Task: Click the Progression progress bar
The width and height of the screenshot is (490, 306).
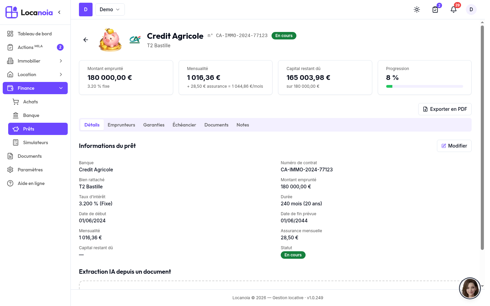Action: pos(425,86)
